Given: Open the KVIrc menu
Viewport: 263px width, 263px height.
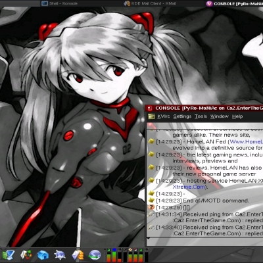Looking at the screenshot, I should tap(164, 116).
